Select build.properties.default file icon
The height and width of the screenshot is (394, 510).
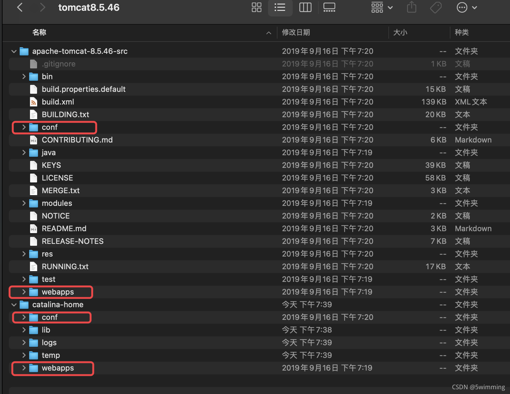point(34,89)
